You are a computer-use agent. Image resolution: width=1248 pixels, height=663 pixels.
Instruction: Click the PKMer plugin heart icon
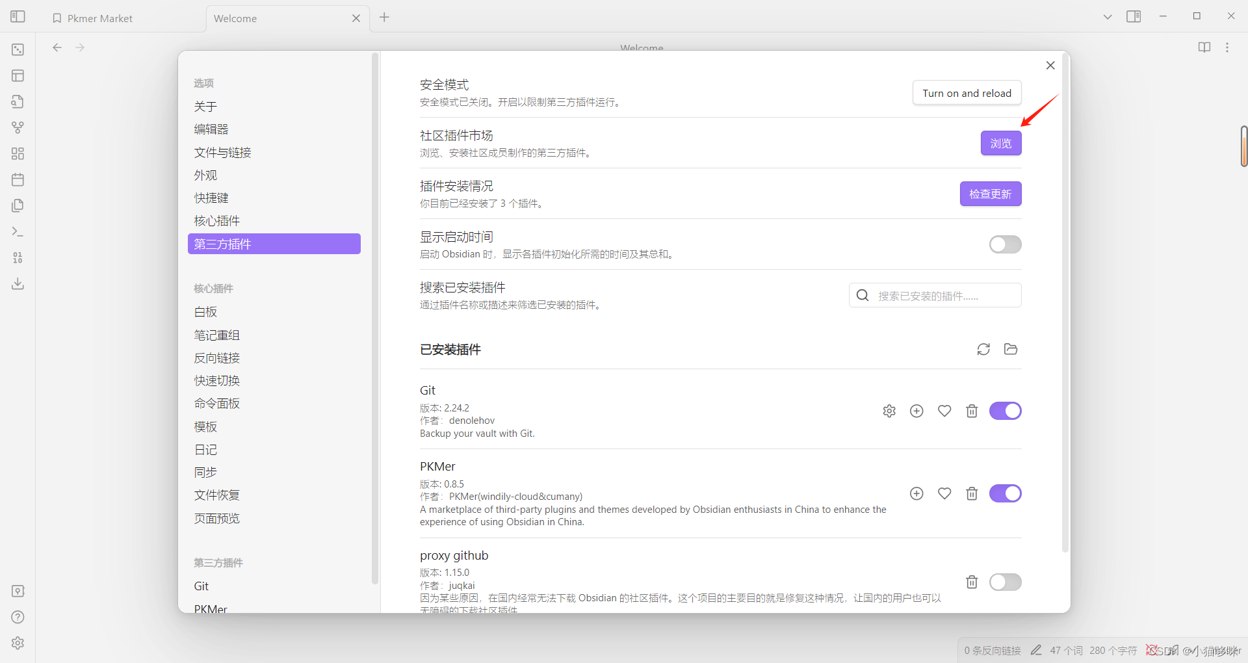coord(944,493)
